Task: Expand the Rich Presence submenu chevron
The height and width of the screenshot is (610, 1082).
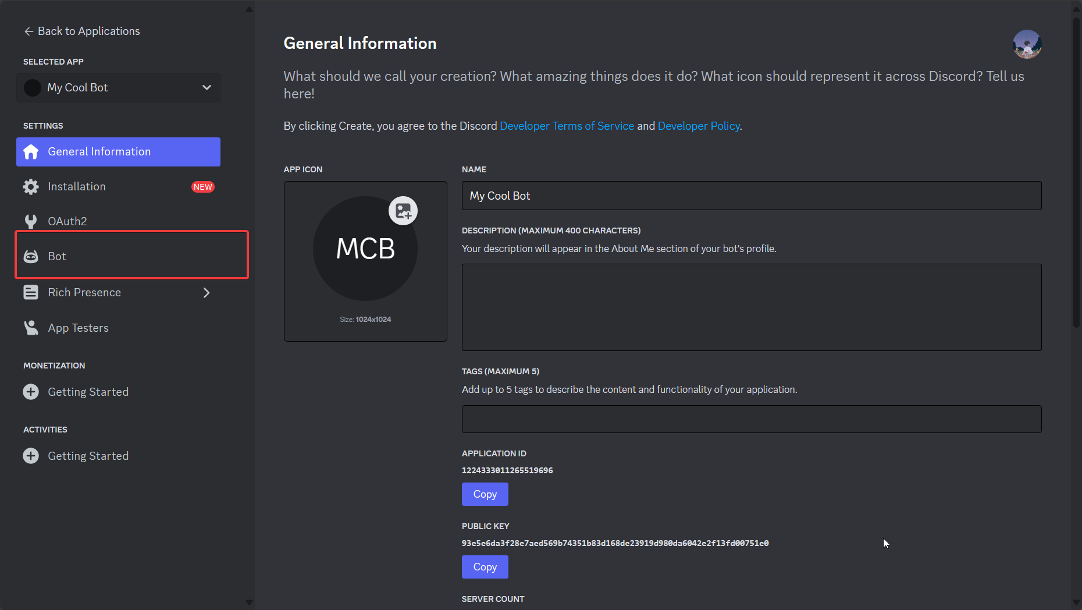Action: tap(207, 292)
